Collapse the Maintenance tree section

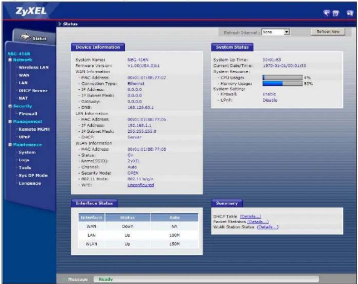10,144
